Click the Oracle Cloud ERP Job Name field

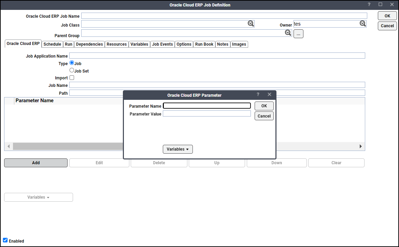click(224, 16)
